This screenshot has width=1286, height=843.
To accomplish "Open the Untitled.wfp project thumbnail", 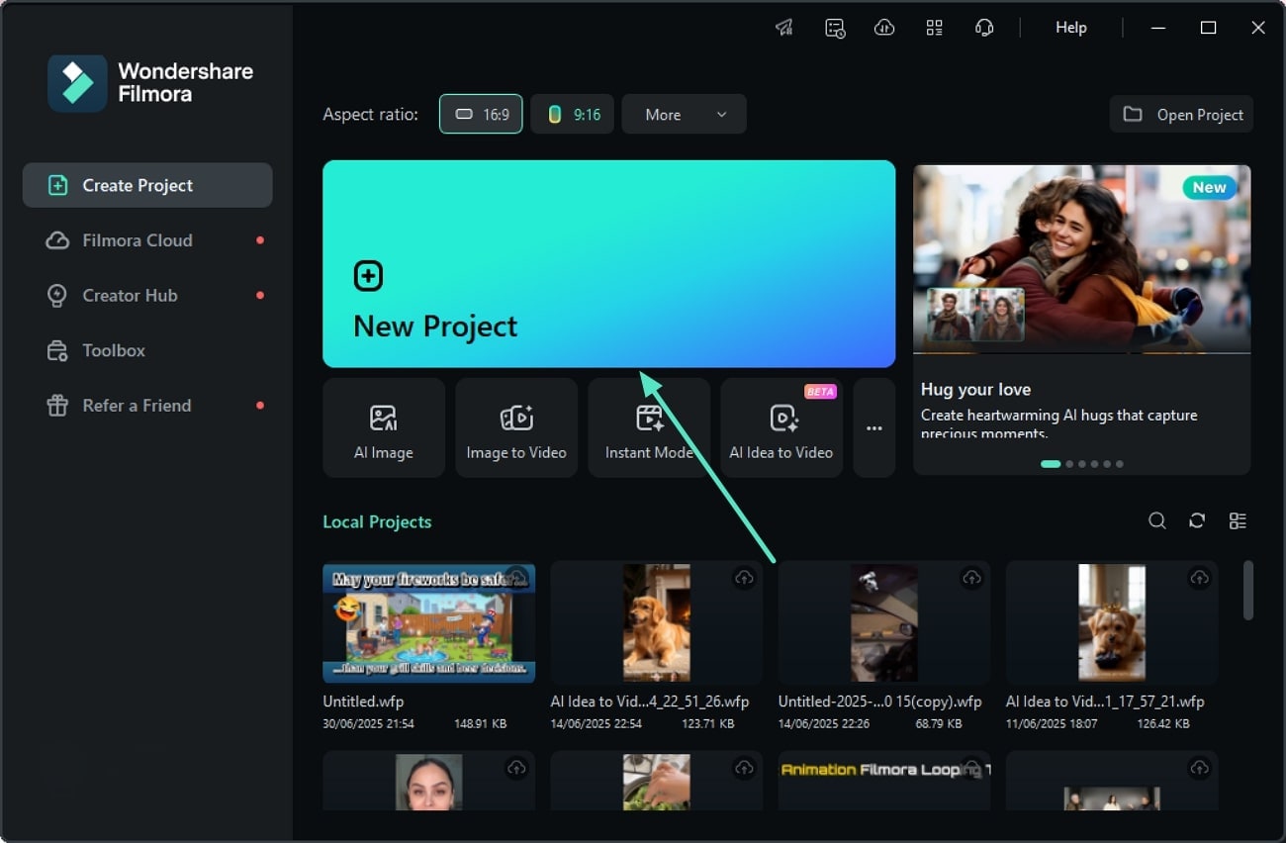I will point(429,622).
